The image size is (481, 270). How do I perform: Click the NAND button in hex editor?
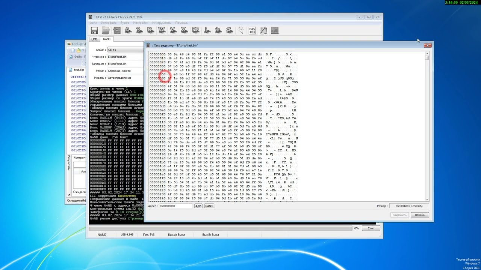209,206
